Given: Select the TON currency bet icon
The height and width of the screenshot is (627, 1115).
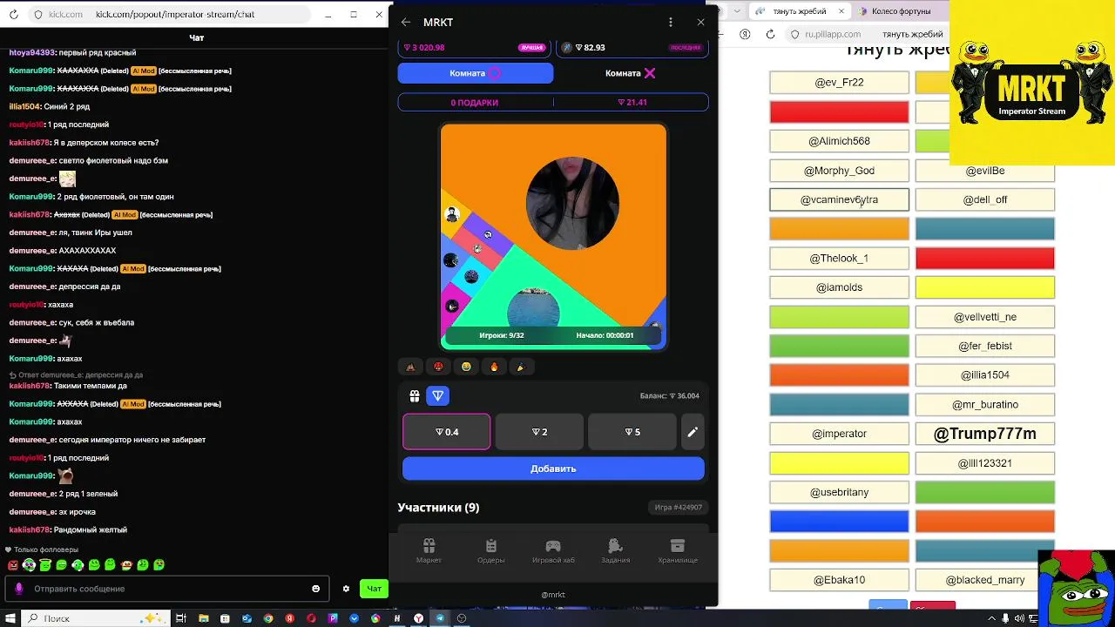Looking at the screenshot, I should coord(438,395).
